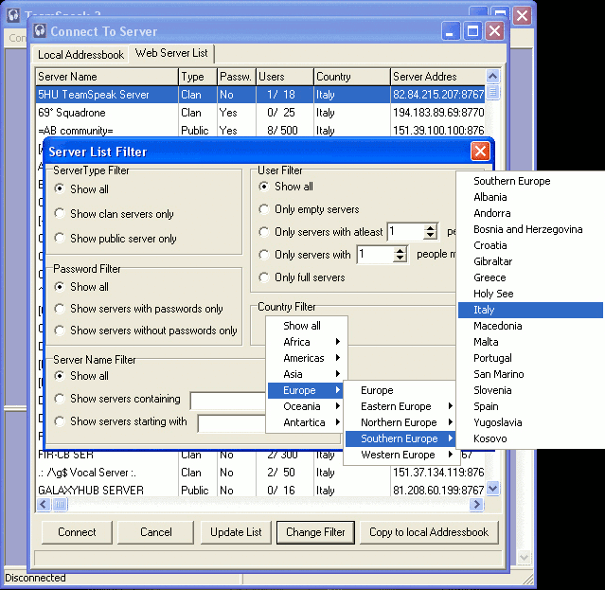
Task: Expand Southern Europe submenu
Action: pyautogui.click(x=400, y=438)
